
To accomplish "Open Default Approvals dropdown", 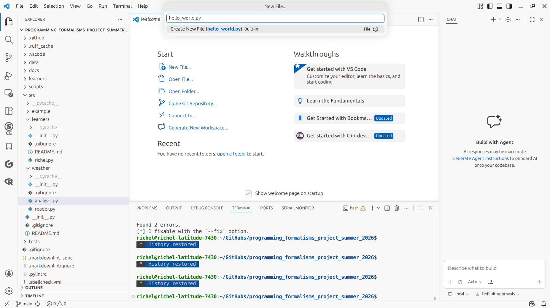I will click(497, 294).
